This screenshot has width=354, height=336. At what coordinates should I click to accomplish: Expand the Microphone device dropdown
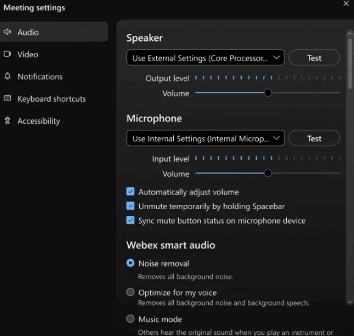pyautogui.click(x=206, y=138)
